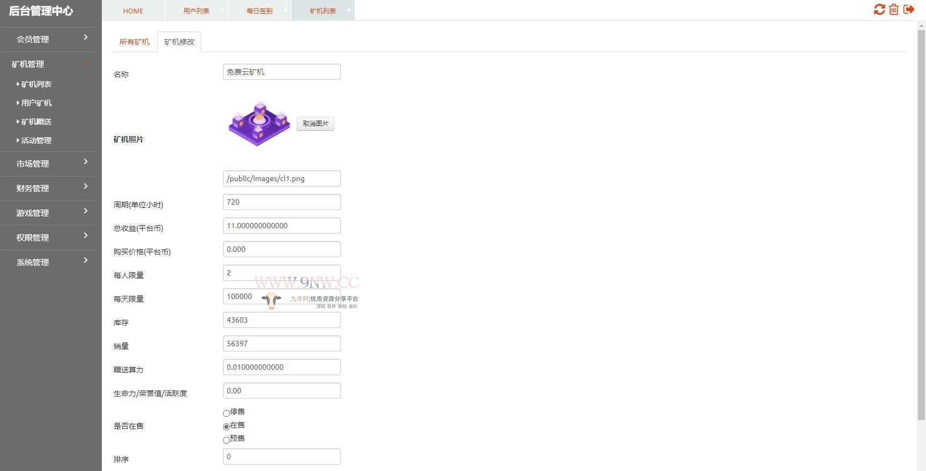
Task: Close the 用户列表 tab via its close icon
Action: coord(222,10)
